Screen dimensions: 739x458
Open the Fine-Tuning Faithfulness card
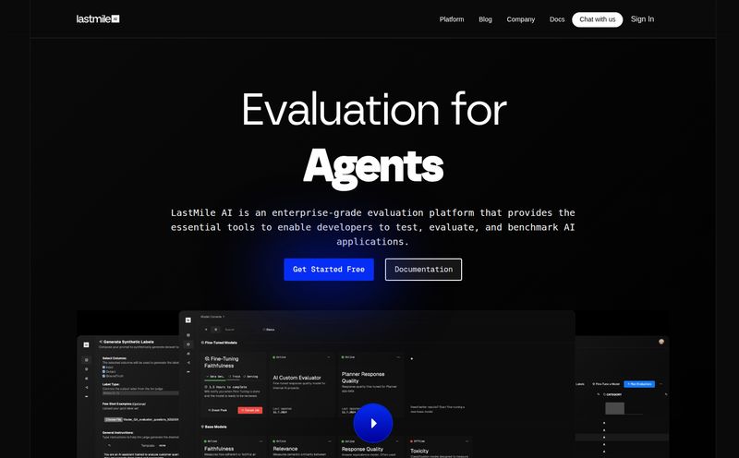pyautogui.click(x=234, y=384)
